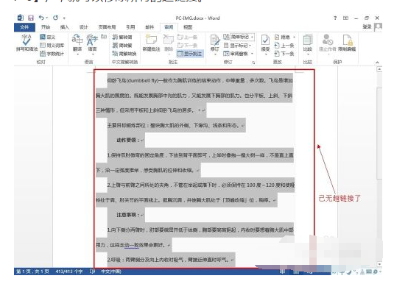
Task: Collapse the ribbon with the chevron arrow
Action: [x=377, y=63]
